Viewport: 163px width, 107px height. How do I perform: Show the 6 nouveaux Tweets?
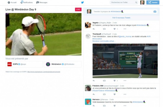pyautogui.click(x=121, y=18)
